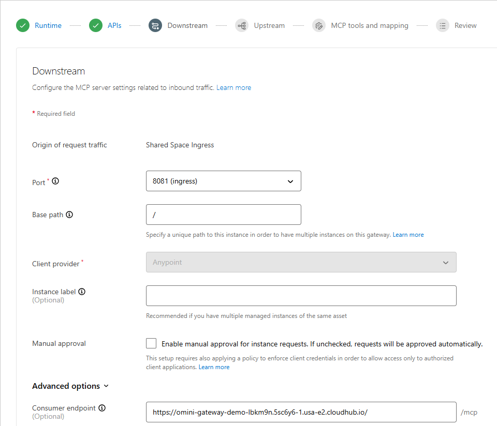Click the 'Recommended if you have multiple managed instances' hint
The image size is (497, 426).
point(246,316)
